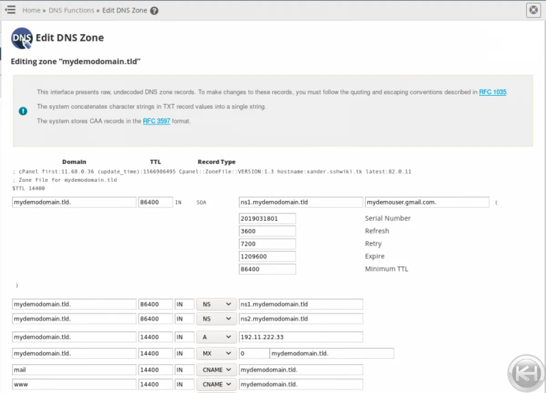Click the DNS zone logo icon

(22, 38)
